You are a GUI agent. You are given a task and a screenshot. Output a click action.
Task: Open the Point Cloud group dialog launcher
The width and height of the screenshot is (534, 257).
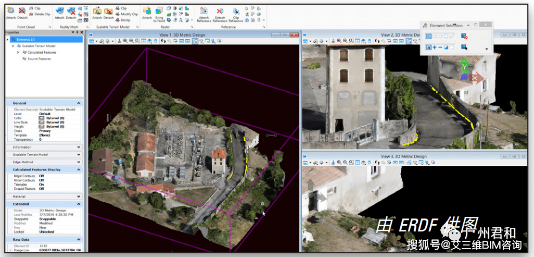[x=50, y=27]
